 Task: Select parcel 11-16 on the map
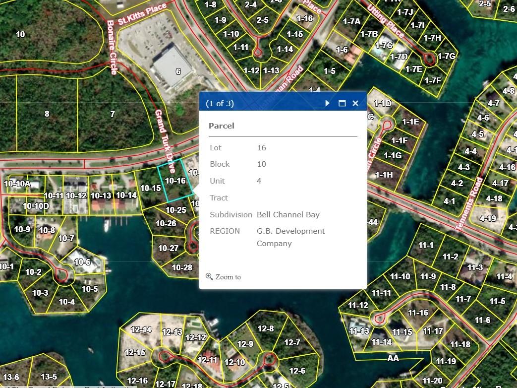pyautogui.click(x=418, y=313)
